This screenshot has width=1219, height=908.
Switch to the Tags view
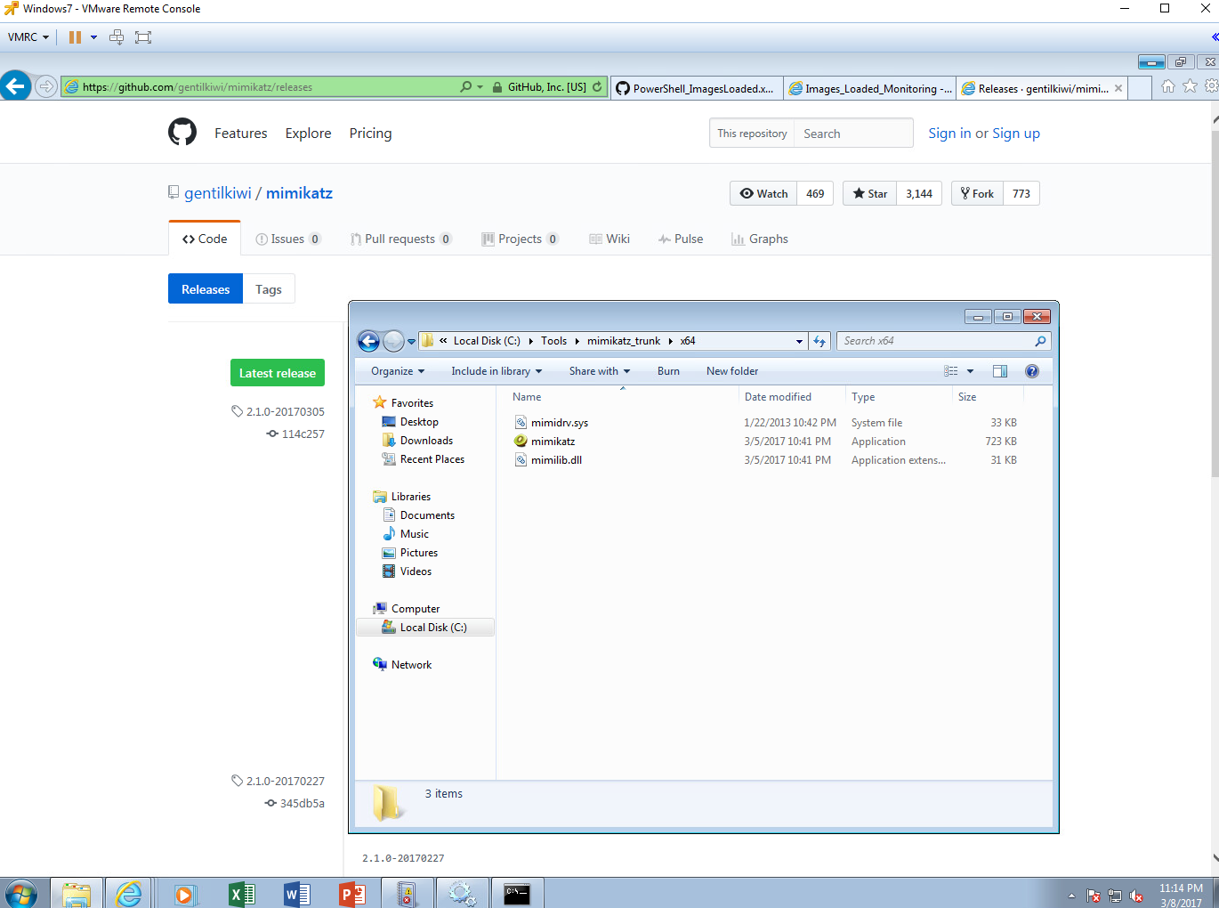268,289
